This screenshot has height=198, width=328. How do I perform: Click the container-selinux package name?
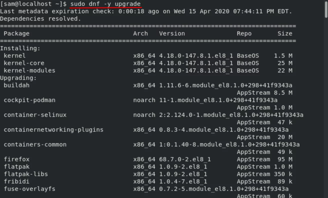[x=35, y=115]
